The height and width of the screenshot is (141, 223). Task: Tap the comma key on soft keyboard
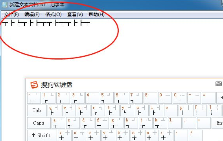click(166, 136)
